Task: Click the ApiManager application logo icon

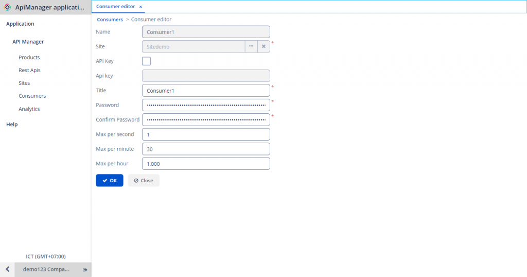Action: pyautogui.click(x=8, y=7)
